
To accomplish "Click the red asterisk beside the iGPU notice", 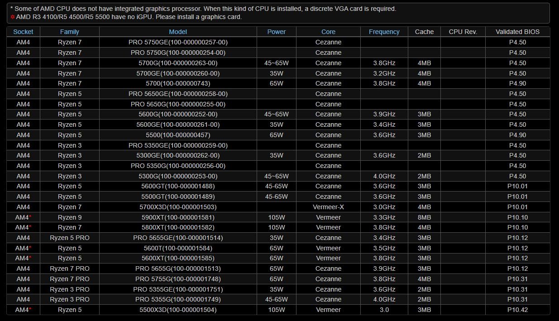I will 13,17.
